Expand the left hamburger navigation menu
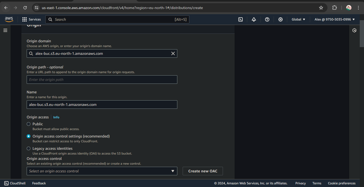364x187 pixels. 5,30
